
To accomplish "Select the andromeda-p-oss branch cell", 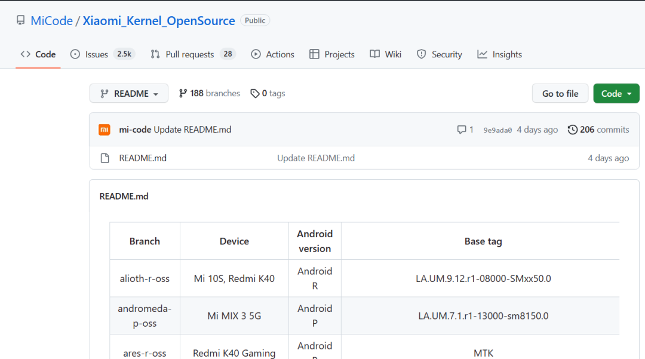I will point(145,316).
